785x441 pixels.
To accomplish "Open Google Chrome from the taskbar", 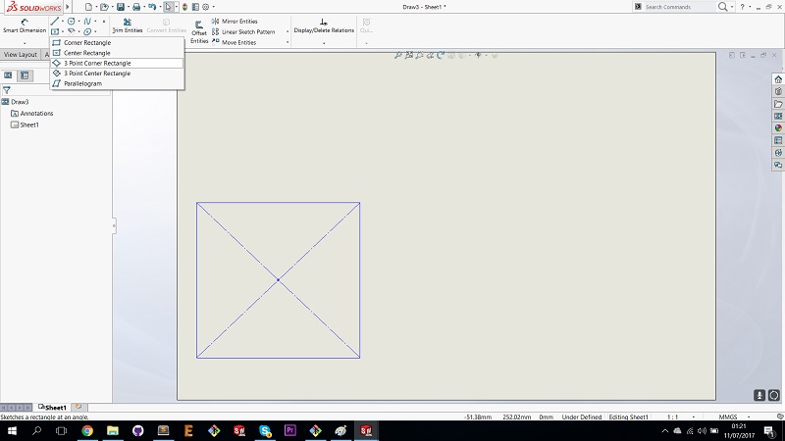I will [x=87, y=430].
